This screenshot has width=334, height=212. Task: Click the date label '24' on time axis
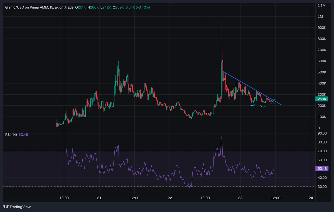(x=311, y=198)
